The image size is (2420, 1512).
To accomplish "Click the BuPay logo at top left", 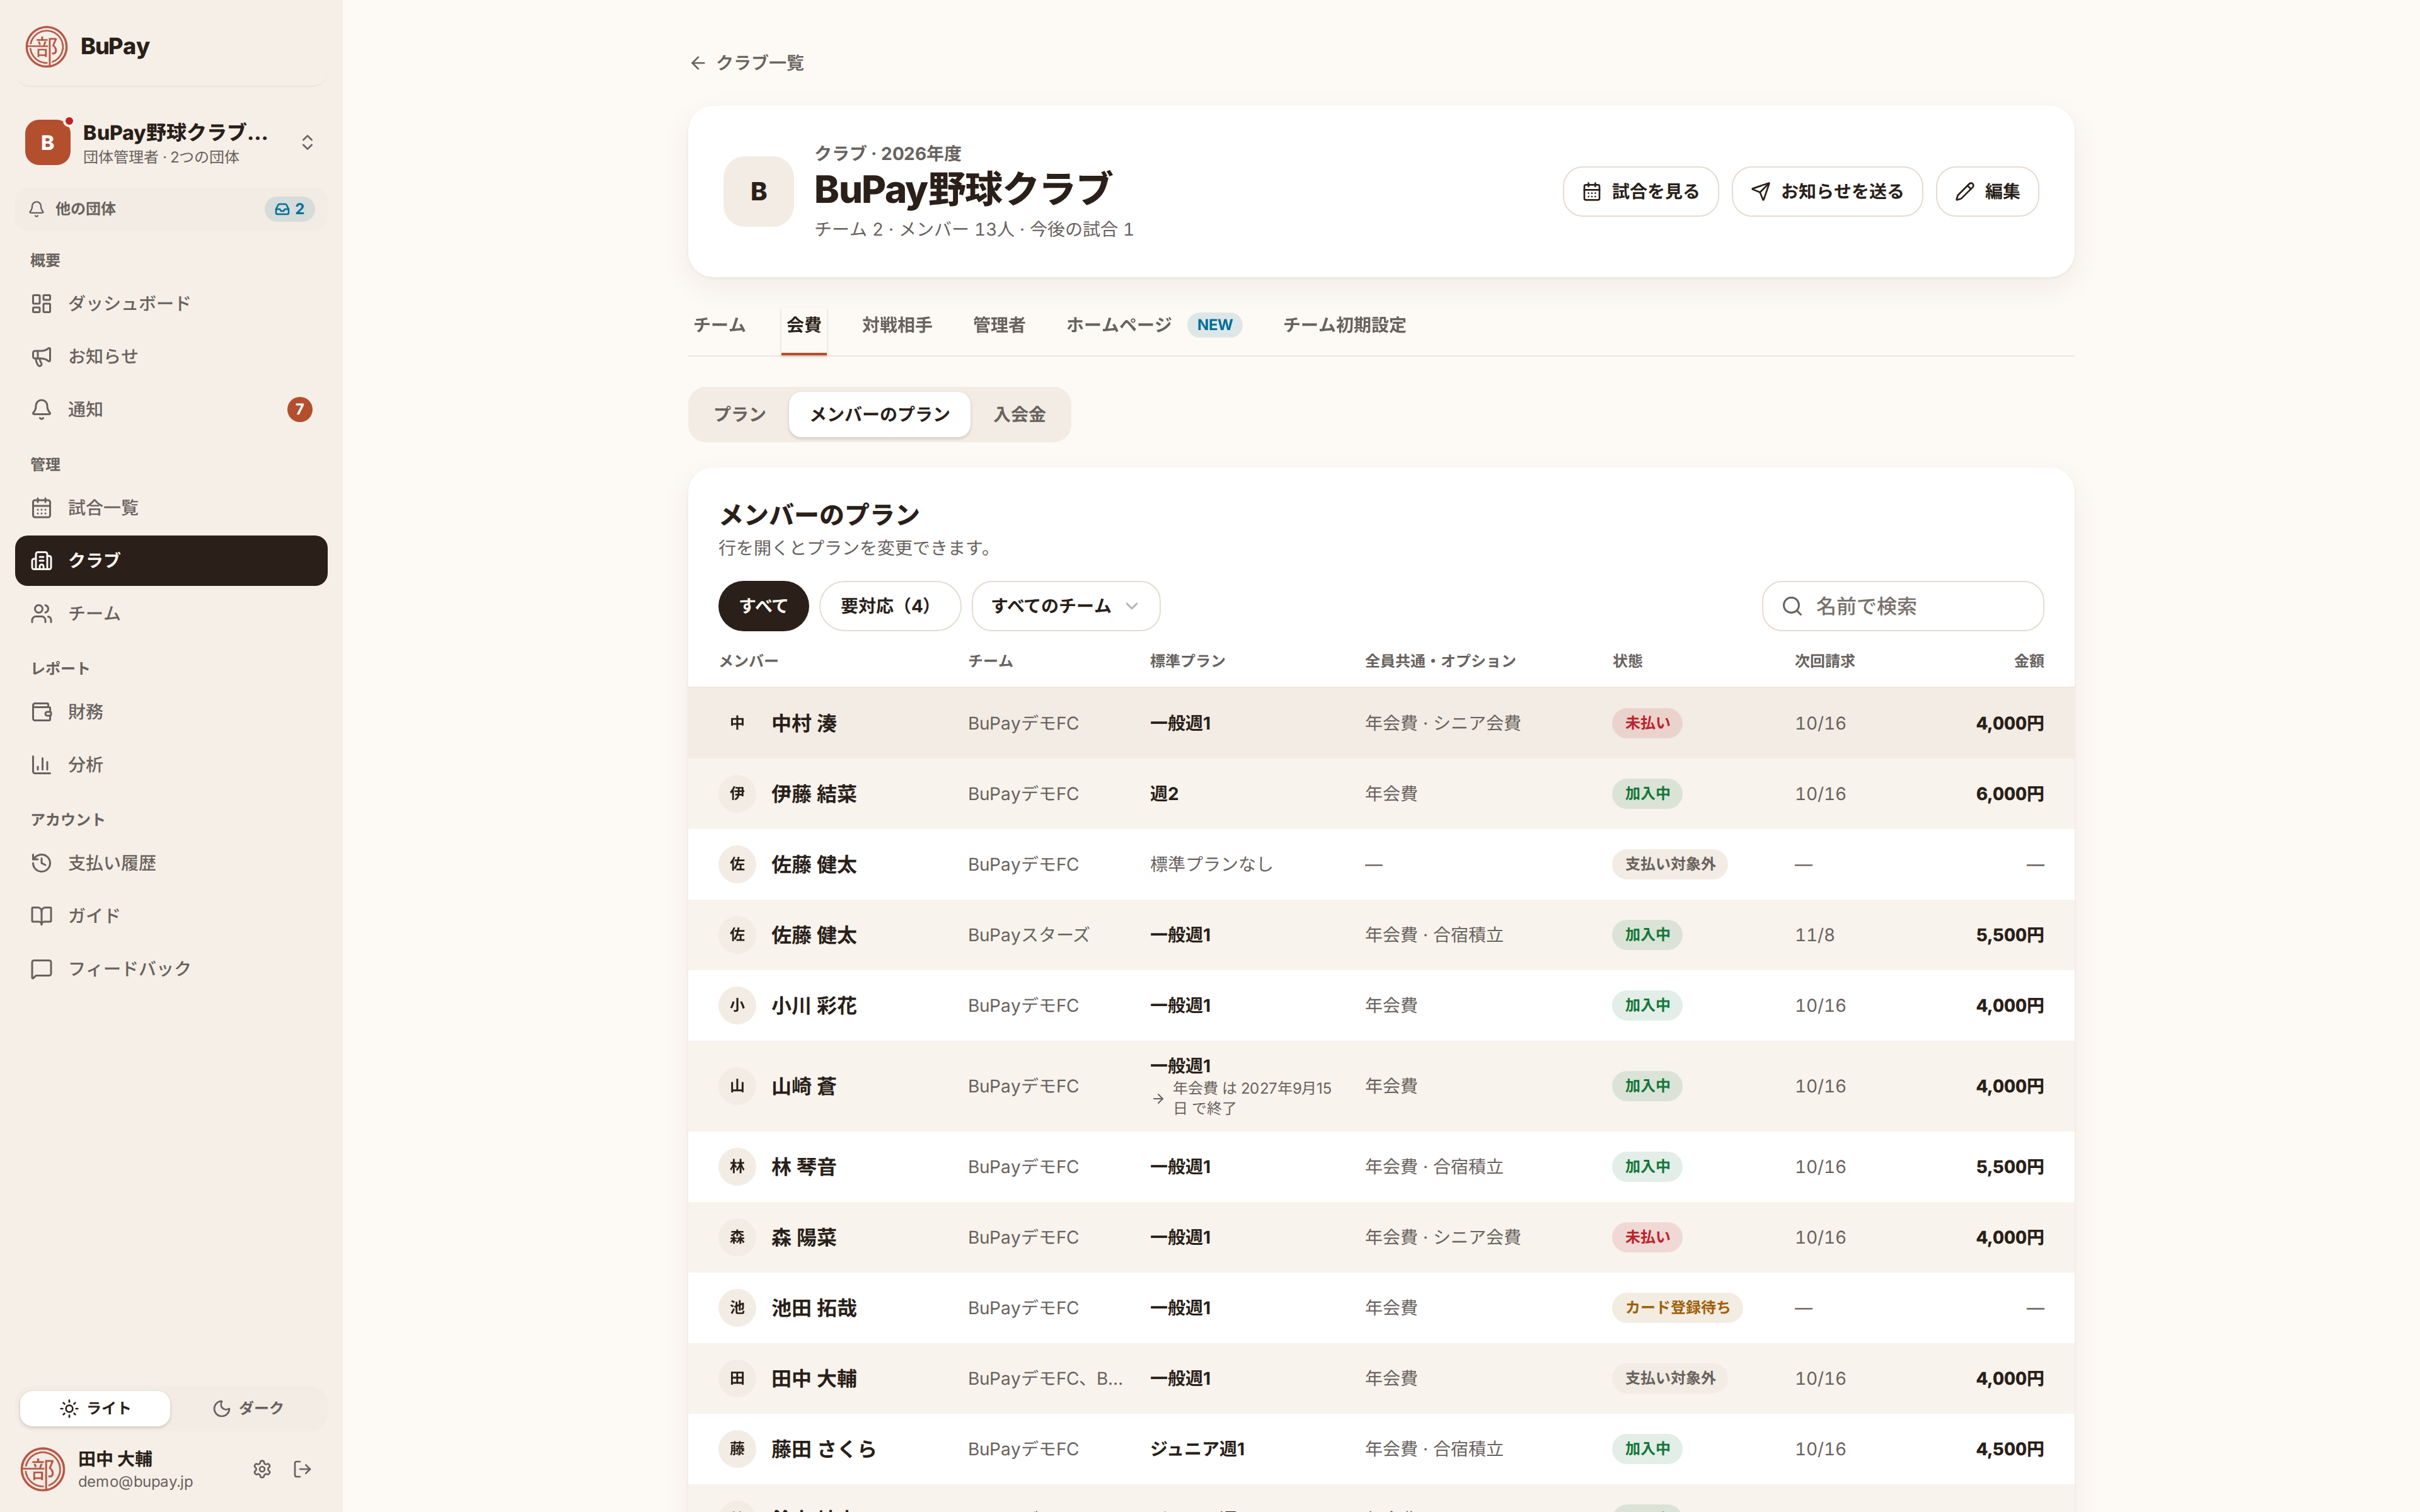I will (88, 46).
